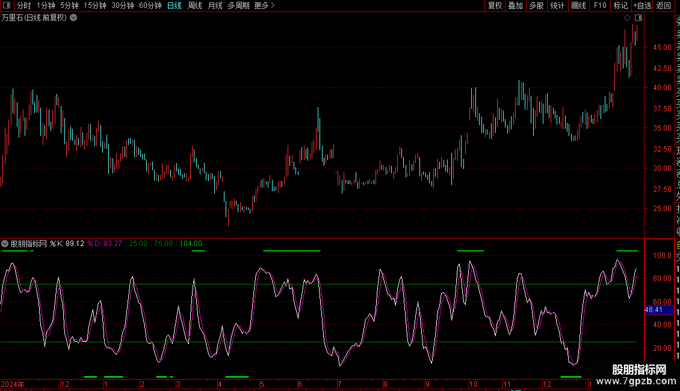
Task: Open the 多股 multi-stock view
Action: pyautogui.click(x=536, y=5)
